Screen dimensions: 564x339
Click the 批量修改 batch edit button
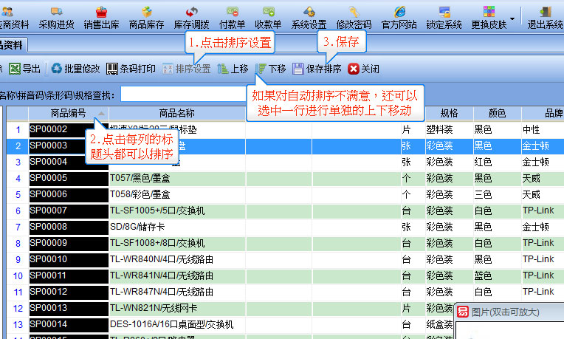pos(75,69)
